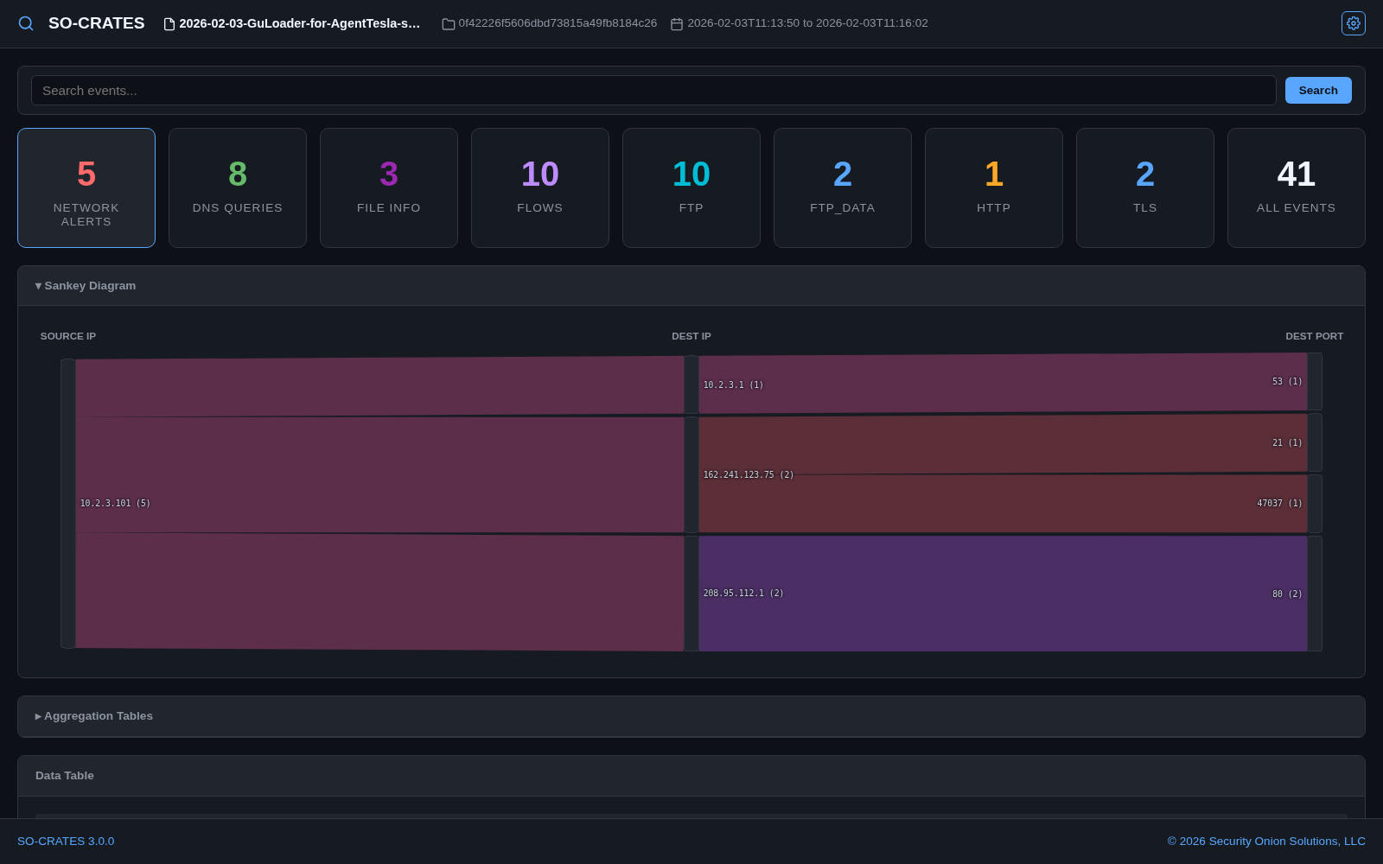
Task: Click the SO-CRATES 3.0.0 footer link
Action: [66, 842]
